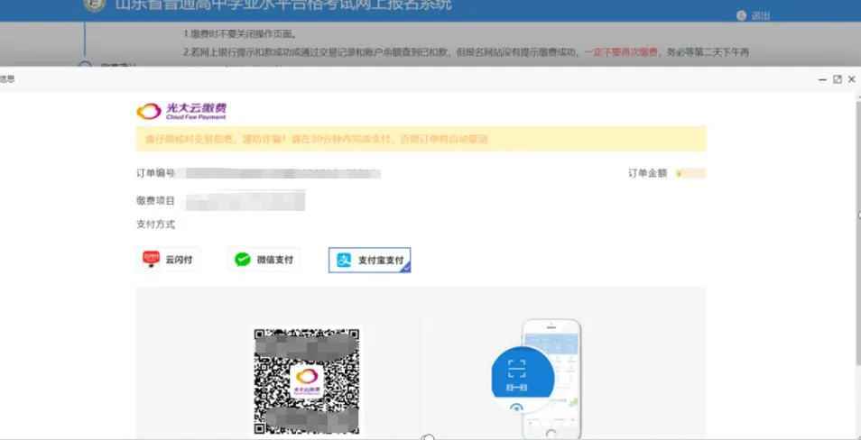The image size is (861, 440).
Task: Select 微信支付 payment method
Action: 264,260
